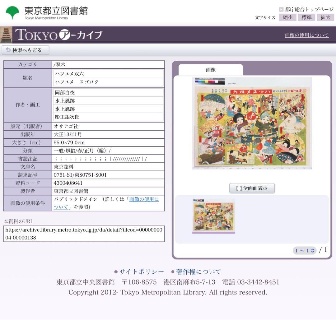Enlarge text with the 拡大 button
Viewport: 336px width, 320px height.
pos(325,17)
